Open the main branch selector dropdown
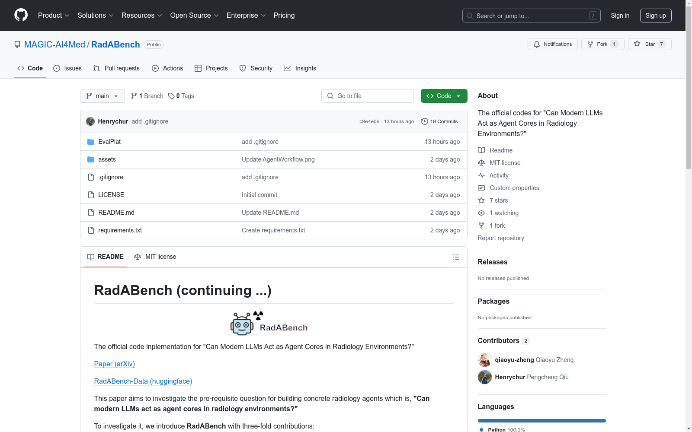692x432 pixels. (103, 96)
